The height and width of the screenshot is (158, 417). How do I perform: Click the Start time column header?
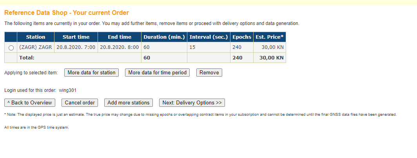(x=76, y=37)
